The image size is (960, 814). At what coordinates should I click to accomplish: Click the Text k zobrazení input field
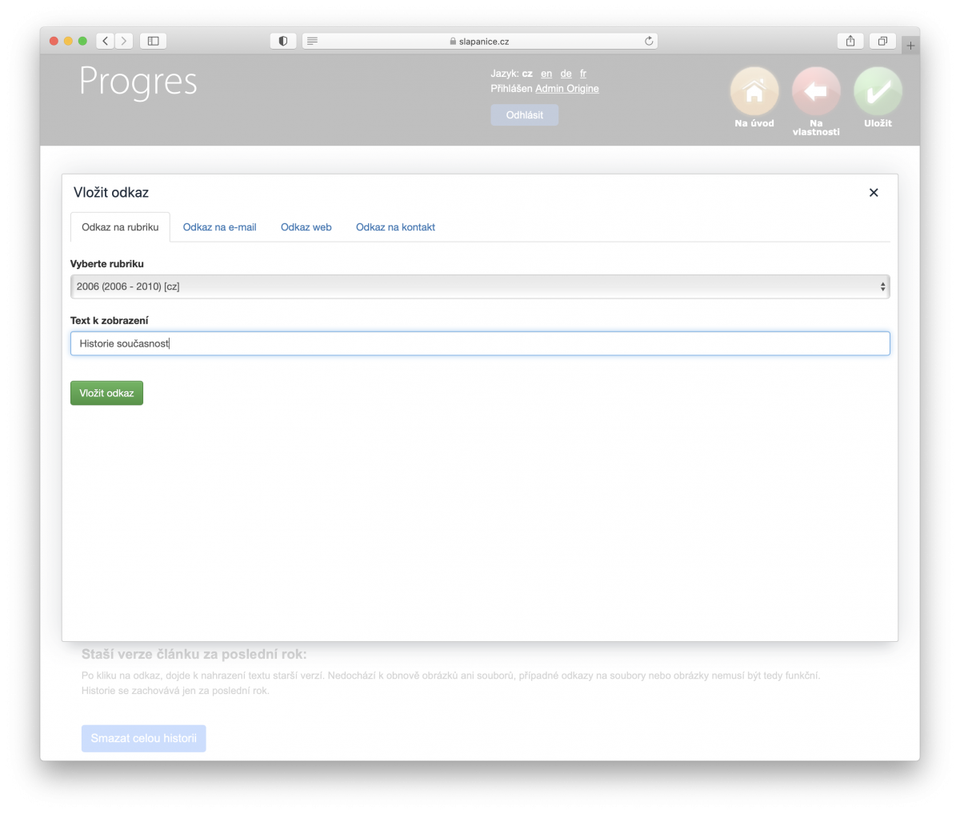(x=480, y=343)
